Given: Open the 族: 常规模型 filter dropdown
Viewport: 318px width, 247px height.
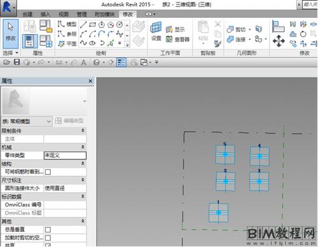Looking at the screenshot, I should (x=27, y=122).
